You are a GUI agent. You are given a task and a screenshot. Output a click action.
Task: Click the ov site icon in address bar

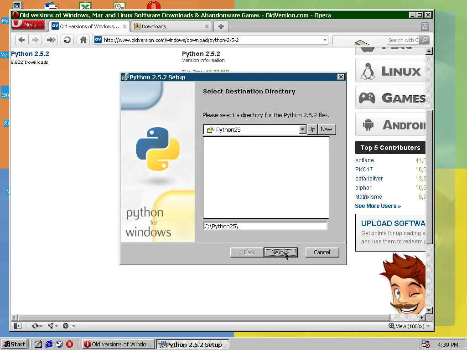pos(98,40)
